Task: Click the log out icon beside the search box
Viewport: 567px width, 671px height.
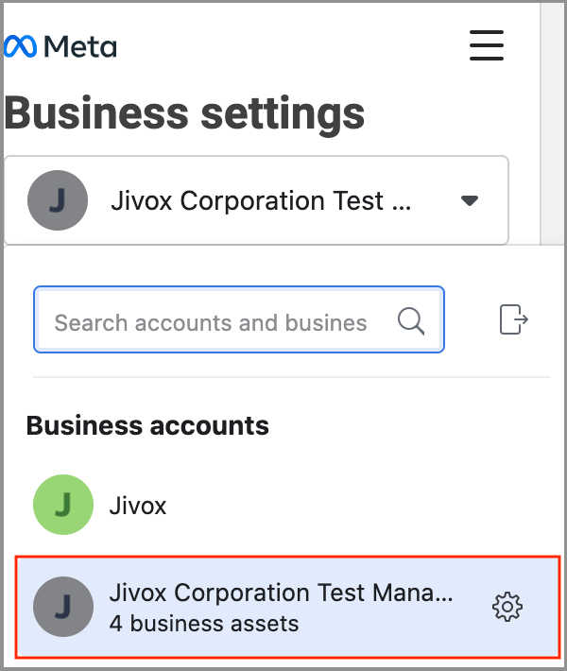Action: coord(513,319)
